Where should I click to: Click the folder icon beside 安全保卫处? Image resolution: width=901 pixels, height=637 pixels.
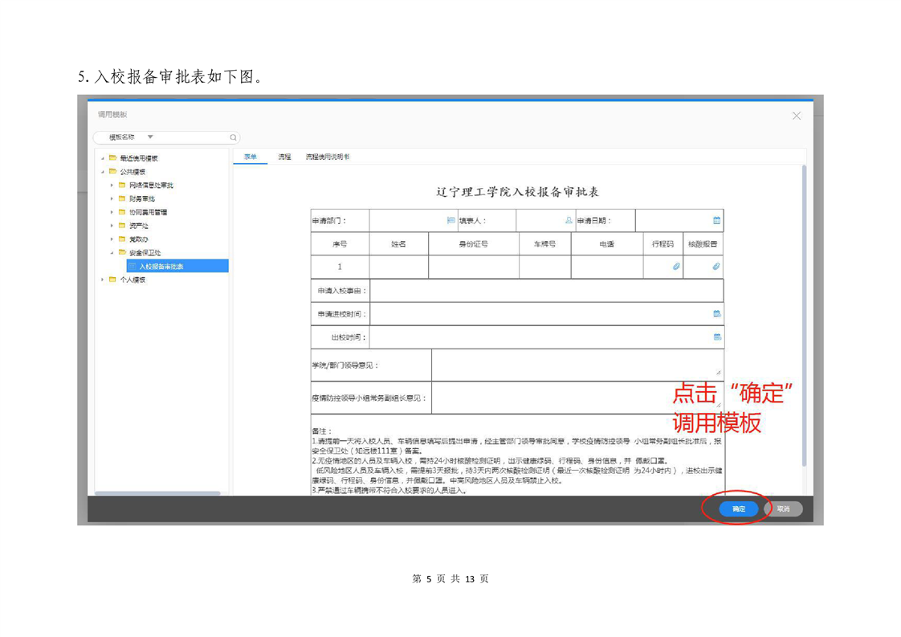point(122,252)
